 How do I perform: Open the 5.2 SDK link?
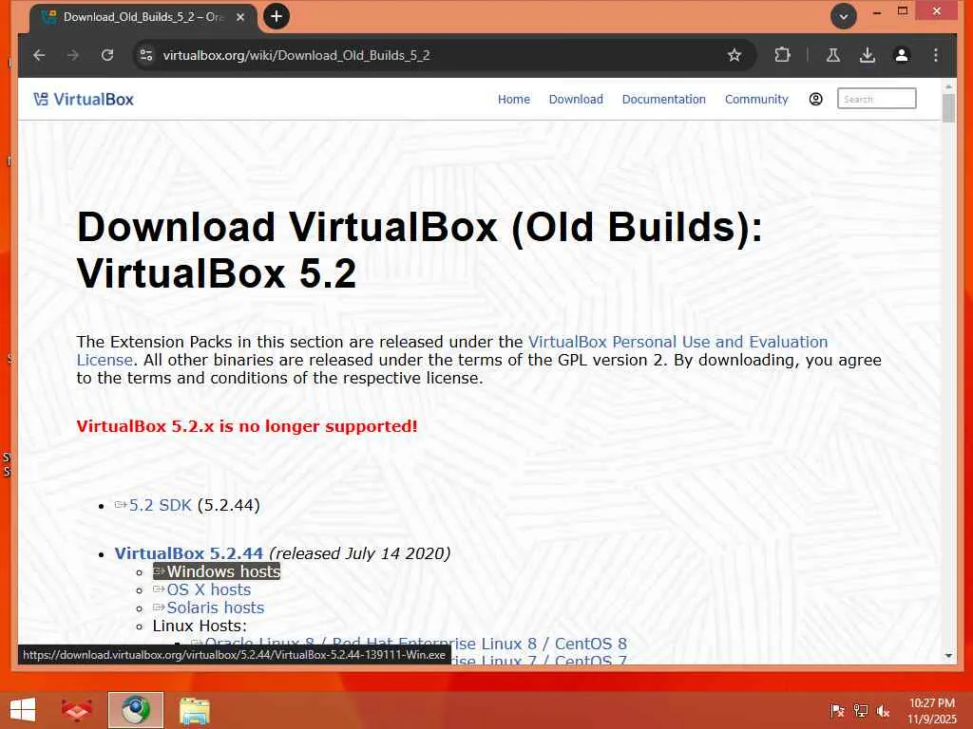point(160,505)
